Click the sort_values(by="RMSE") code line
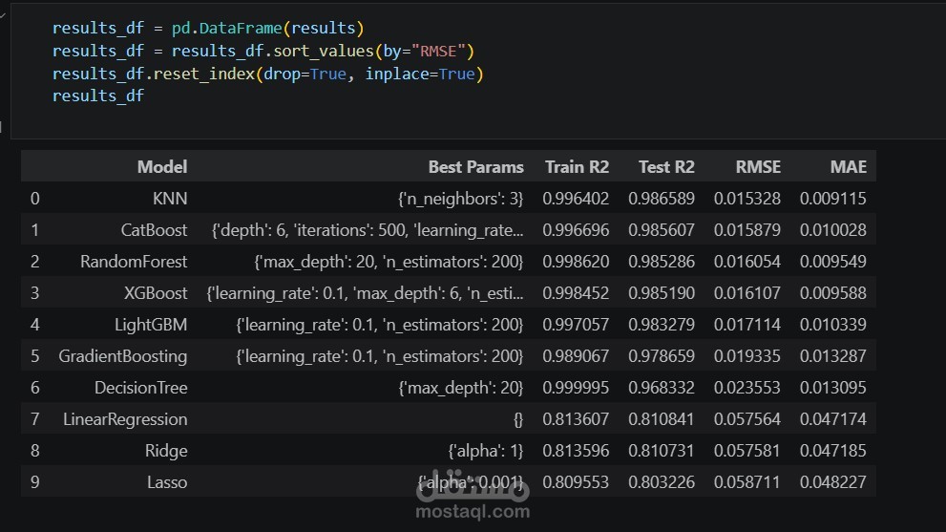The height and width of the screenshot is (532, 946). click(x=263, y=52)
